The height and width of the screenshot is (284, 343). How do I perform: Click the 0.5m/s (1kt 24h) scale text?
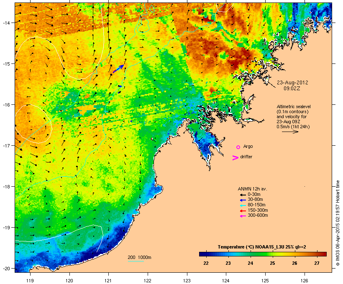(x=293, y=127)
